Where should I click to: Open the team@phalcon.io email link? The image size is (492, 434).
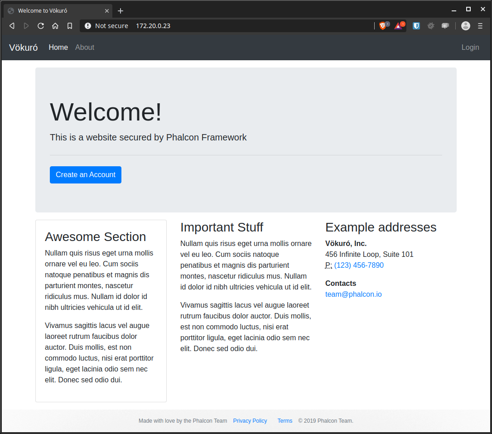click(353, 294)
